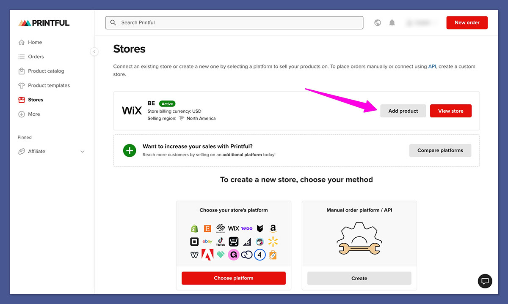
Task: Click the green Active status badge
Action: coord(167,103)
